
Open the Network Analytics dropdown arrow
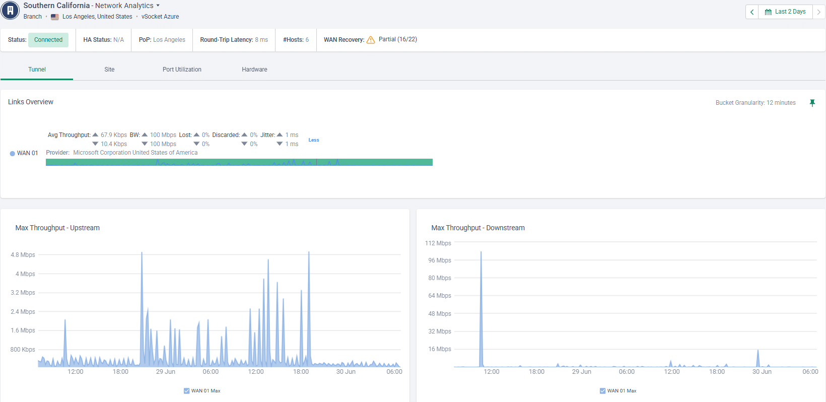158,6
